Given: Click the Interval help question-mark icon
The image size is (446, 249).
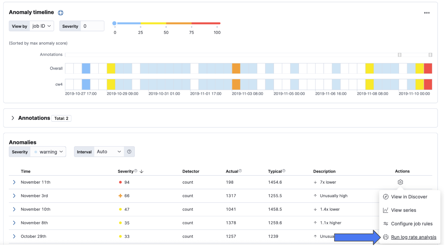Looking at the screenshot, I should point(129,151).
